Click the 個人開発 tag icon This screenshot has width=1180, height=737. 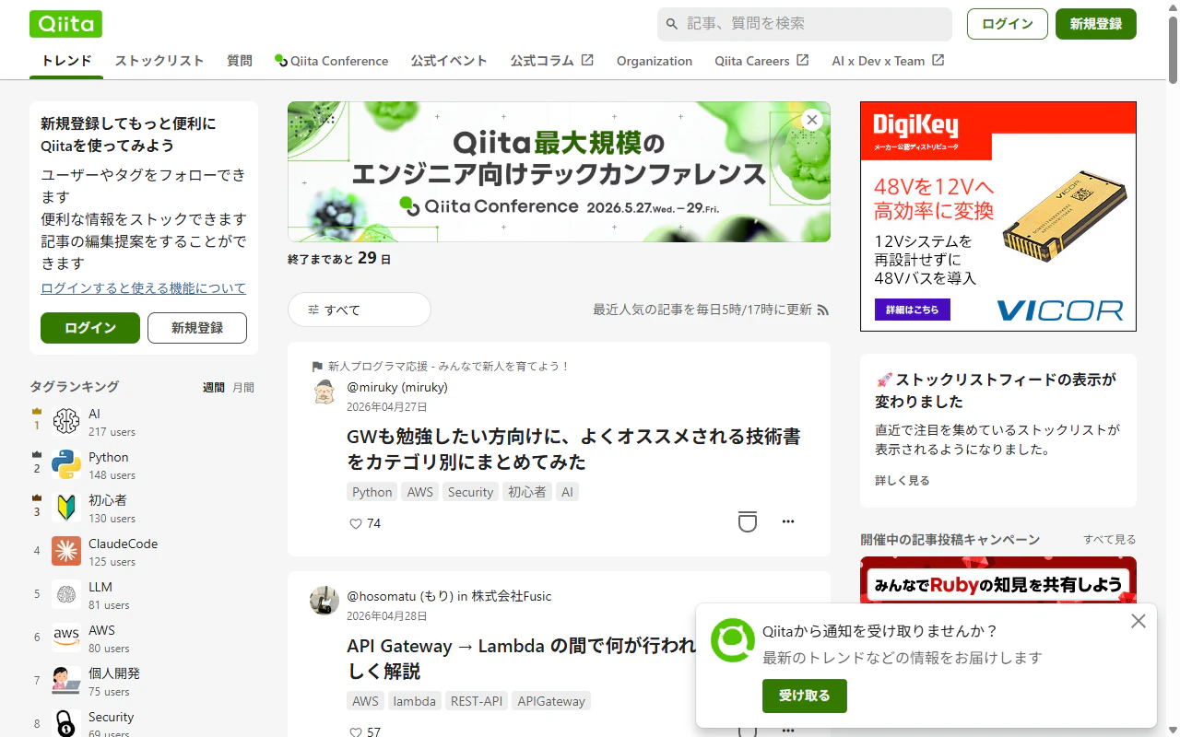click(66, 682)
